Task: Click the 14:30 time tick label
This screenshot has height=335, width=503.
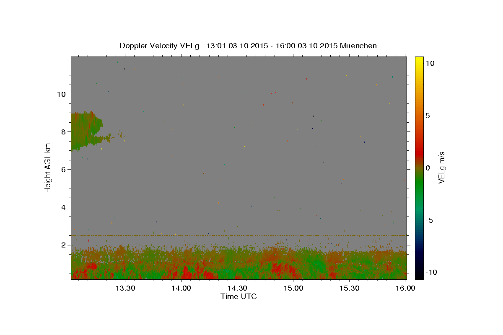Action: click(x=237, y=288)
